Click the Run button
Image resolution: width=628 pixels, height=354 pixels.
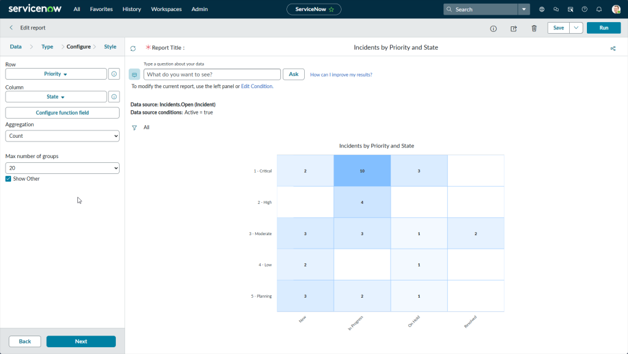tap(603, 28)
